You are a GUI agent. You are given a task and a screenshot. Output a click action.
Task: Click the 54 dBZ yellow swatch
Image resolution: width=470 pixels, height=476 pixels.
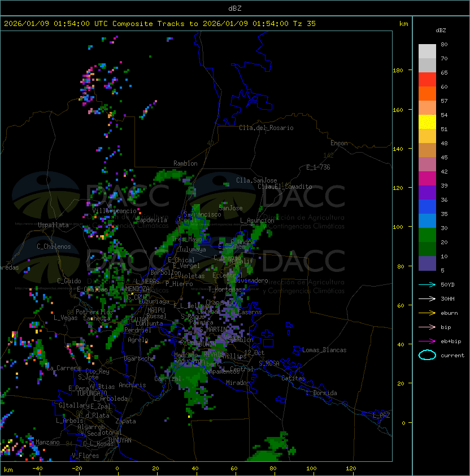[427, 122]
